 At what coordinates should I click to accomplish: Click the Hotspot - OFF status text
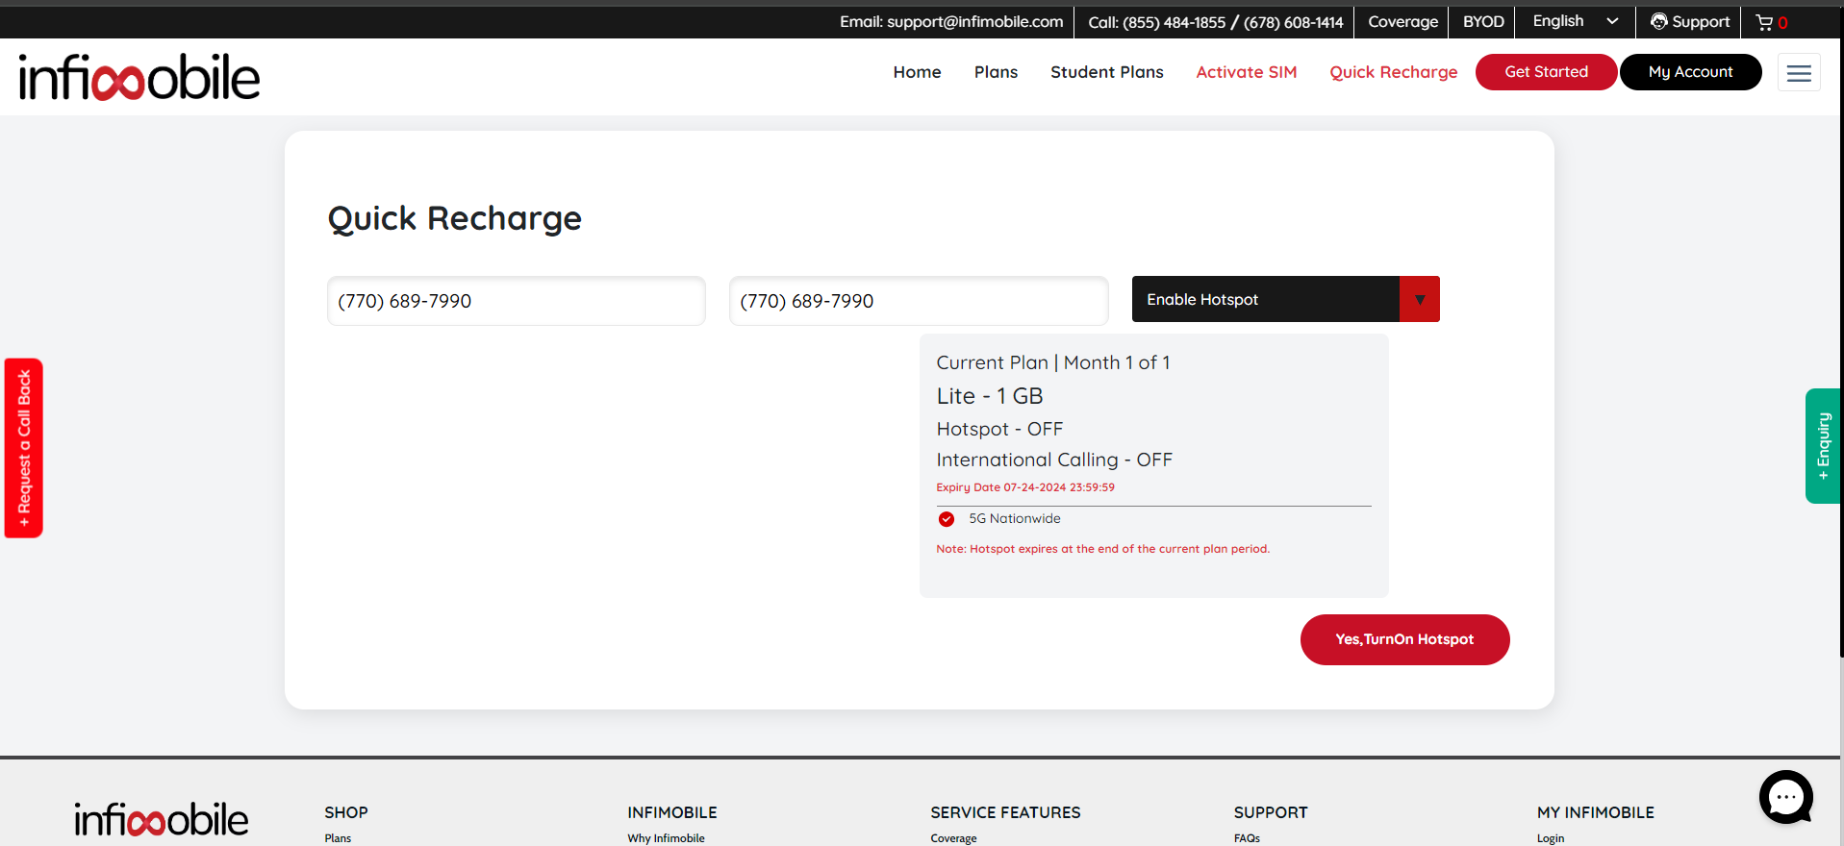coord(999,429)
